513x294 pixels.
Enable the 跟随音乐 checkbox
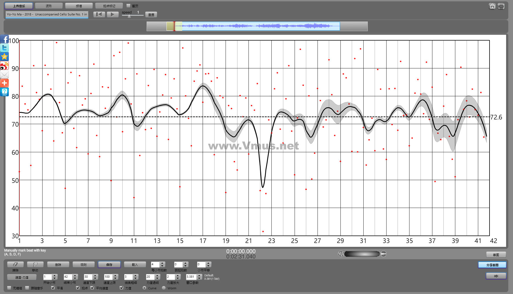[x=27, y=288]
